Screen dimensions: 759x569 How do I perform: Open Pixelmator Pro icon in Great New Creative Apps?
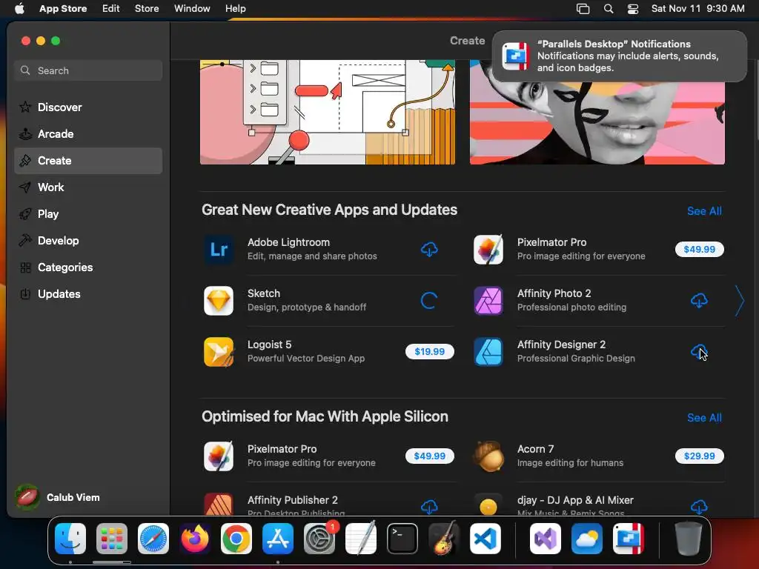point(488,250)
